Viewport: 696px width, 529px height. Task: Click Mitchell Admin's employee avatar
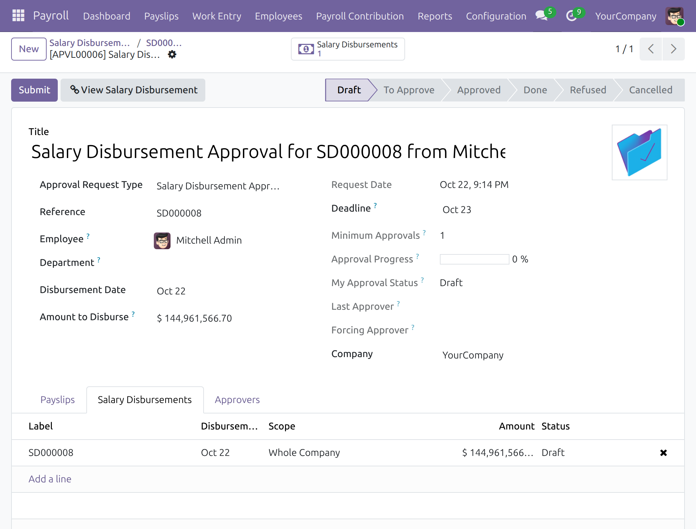pos(162,240)
